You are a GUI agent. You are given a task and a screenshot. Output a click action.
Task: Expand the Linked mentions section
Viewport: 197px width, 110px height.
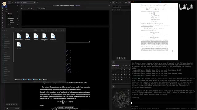pyautogui.click(x=117, y=5)
